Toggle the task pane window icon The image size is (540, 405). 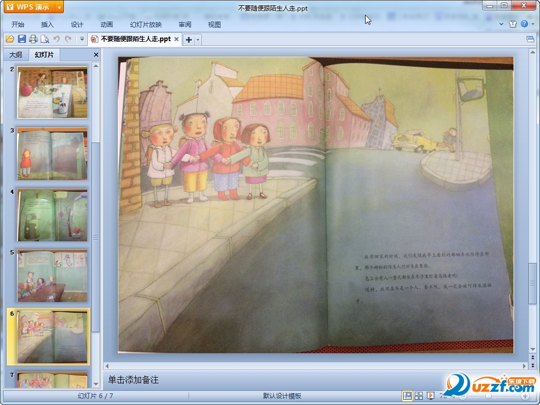[x=530, y=39]
